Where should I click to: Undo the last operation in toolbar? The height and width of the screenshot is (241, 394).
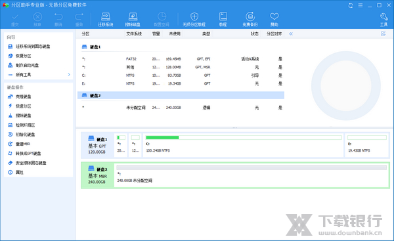click(x=58, y=19)
